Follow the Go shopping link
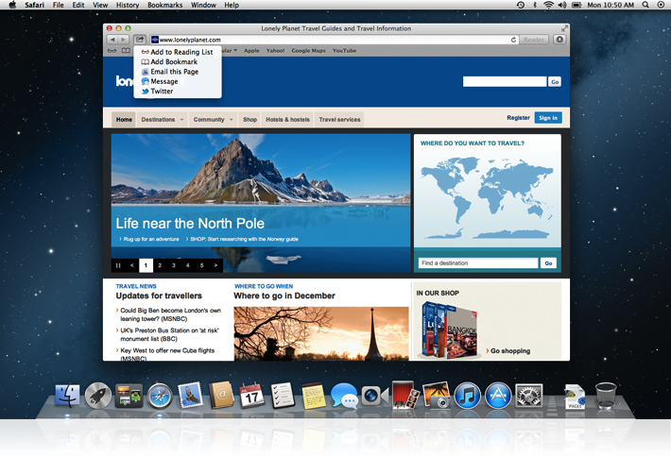 pyautogui.click(x=510, y=351)
